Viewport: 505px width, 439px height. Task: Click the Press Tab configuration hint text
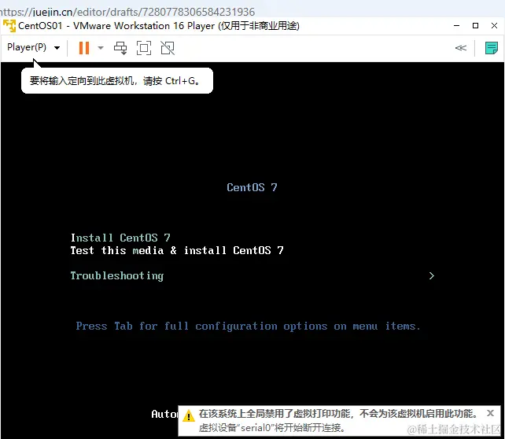pyautogui.click(x=248, y=326)
